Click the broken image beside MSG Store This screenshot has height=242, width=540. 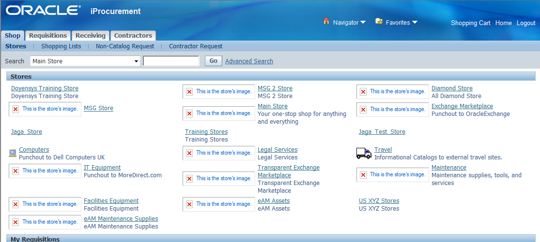click(45, 109)
